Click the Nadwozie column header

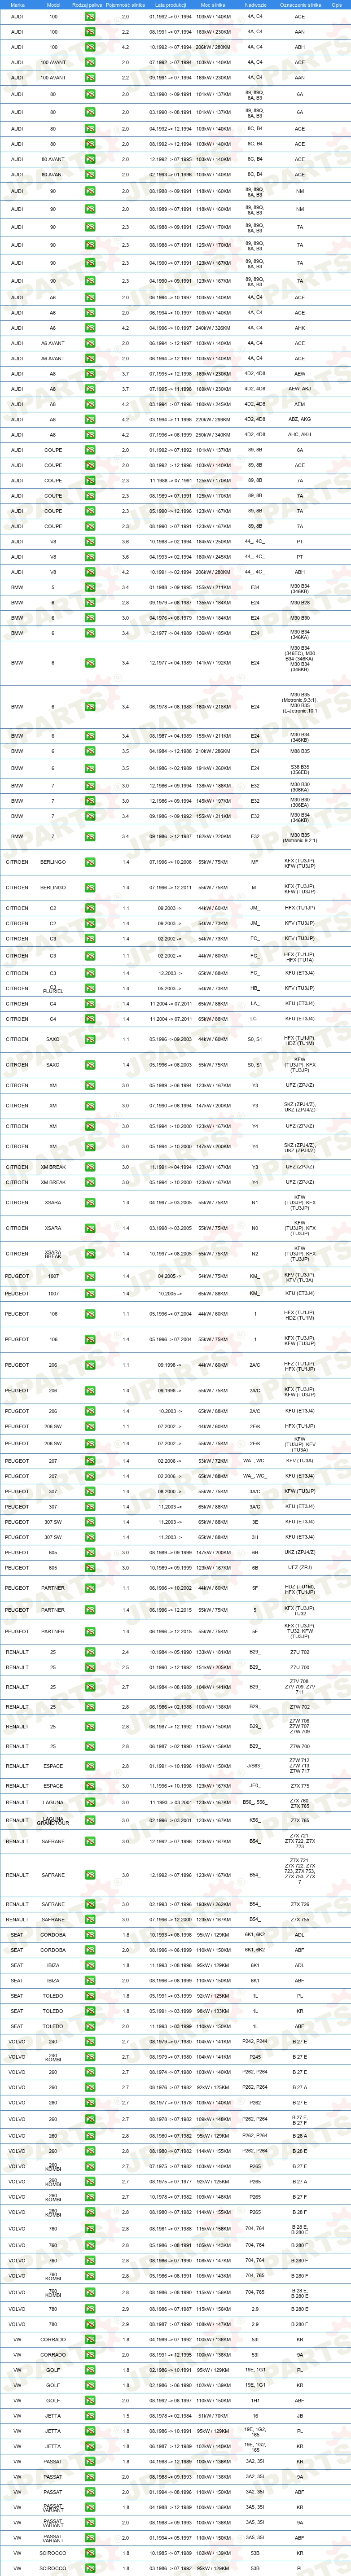(255, 5)
